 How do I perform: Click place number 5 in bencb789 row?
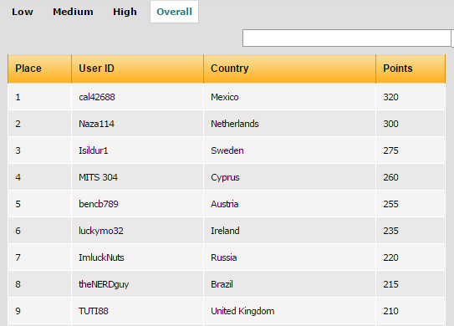point(18,204)
